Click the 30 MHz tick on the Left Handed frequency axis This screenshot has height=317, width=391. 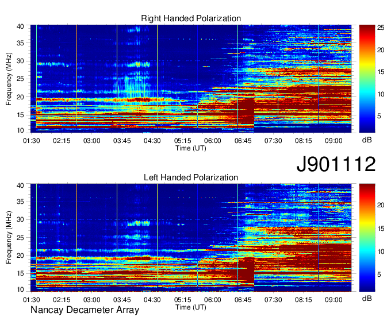pos(20,219)
